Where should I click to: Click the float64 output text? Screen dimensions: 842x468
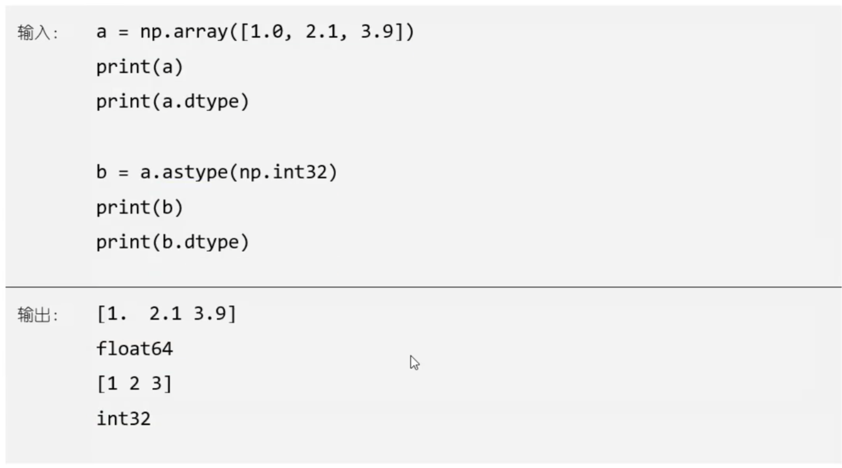(135, 349)
